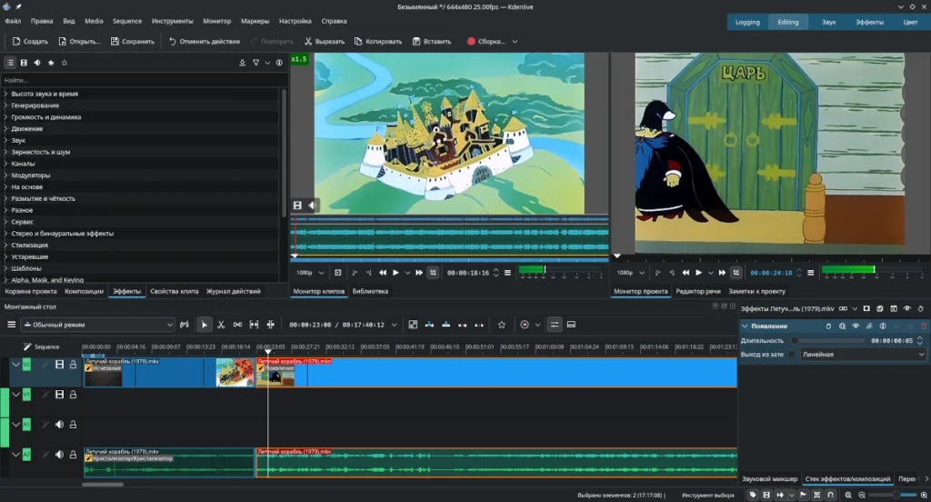Open the Сборка render dropdown arrow
Image resolution: width=931 pixels, height=502 pixels.
click(x=515, y=42)
